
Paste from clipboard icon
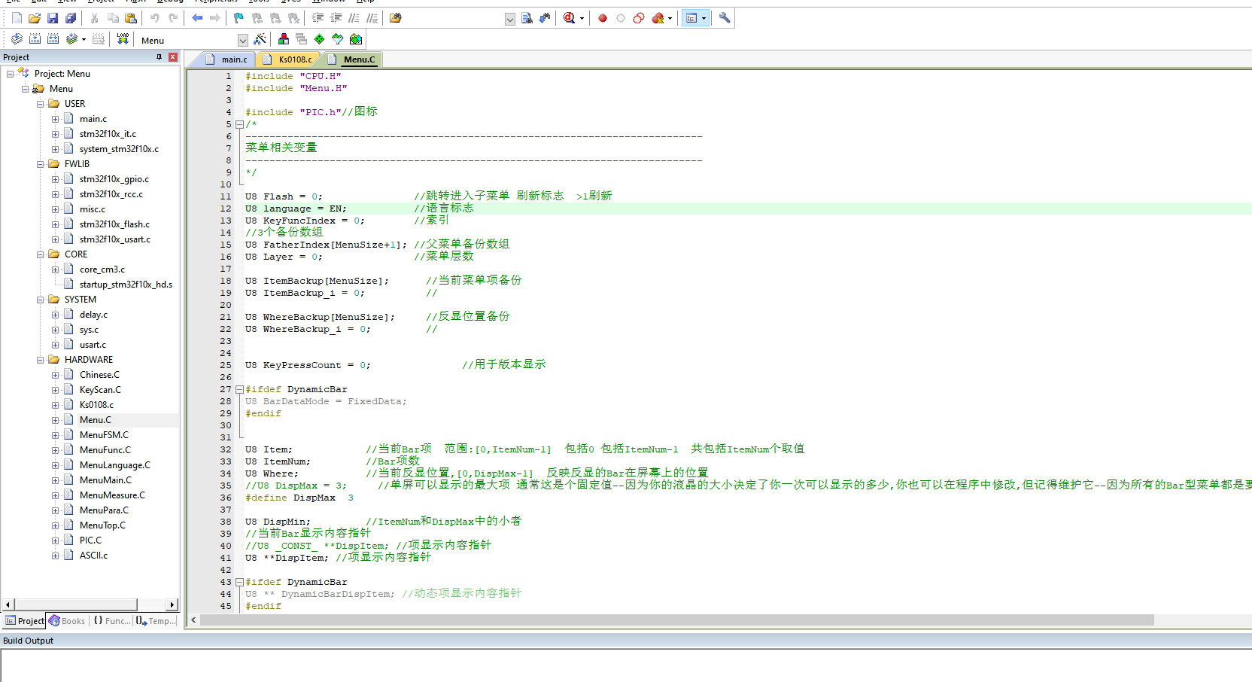[131, 18]
